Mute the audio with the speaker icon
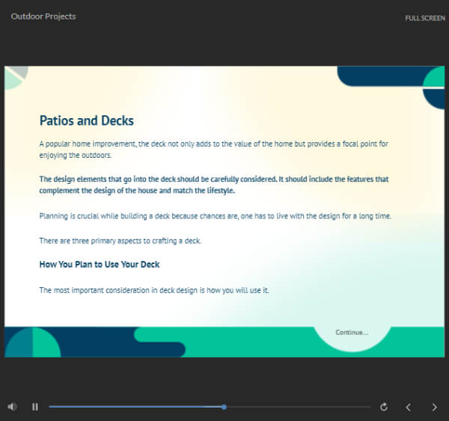449x421 pixels. coord(12,407)
